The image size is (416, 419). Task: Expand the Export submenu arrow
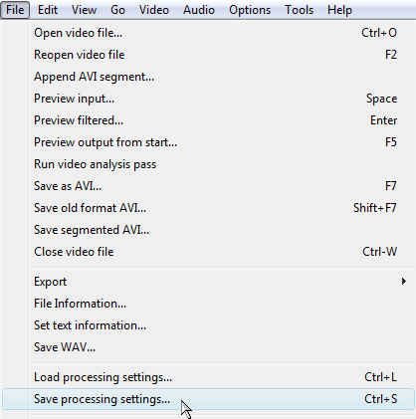click(x=403, y=282)
